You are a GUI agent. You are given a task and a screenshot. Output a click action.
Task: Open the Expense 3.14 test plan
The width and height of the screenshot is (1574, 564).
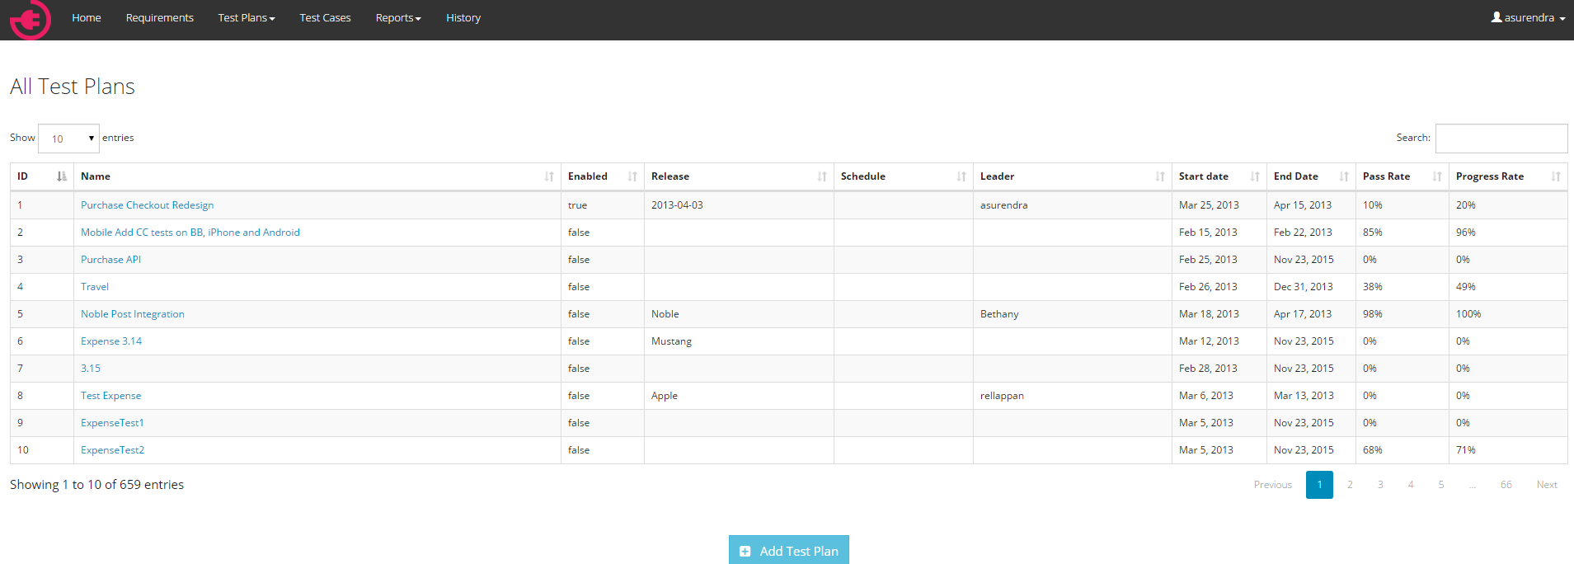[111, 341]
